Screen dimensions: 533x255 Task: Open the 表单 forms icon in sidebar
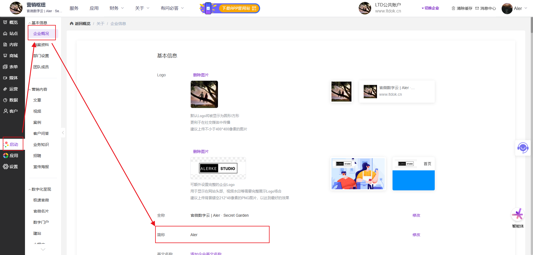[x=5, y=67]
